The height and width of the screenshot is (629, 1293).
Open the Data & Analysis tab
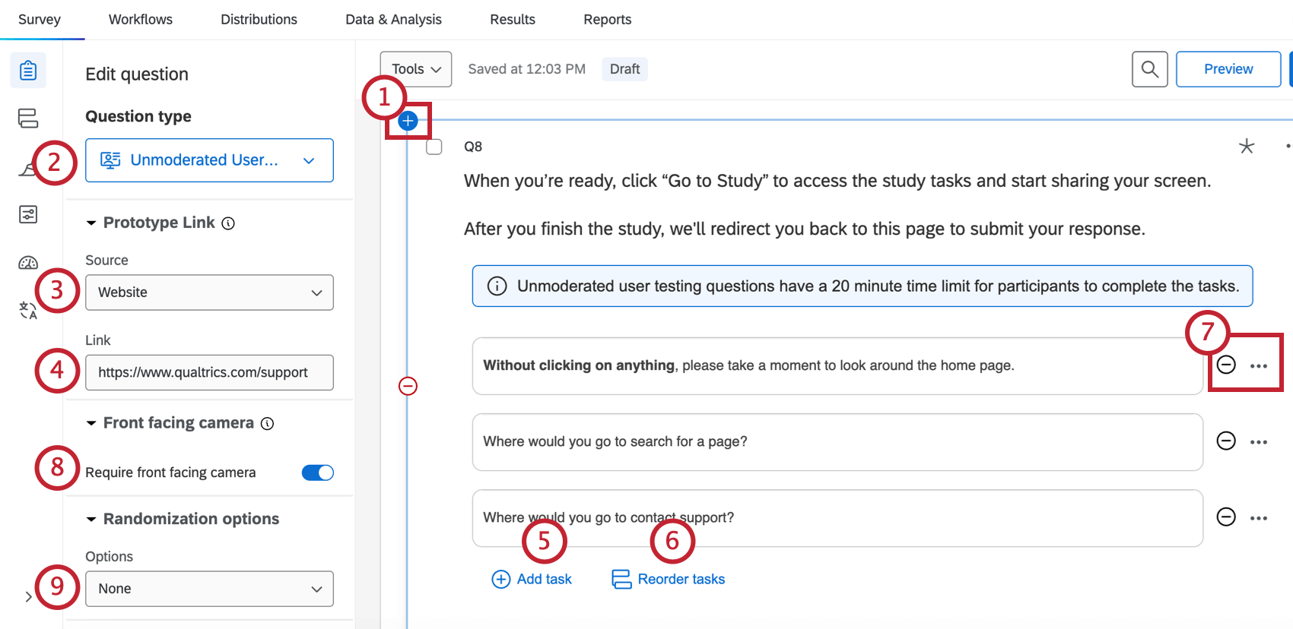393,20
